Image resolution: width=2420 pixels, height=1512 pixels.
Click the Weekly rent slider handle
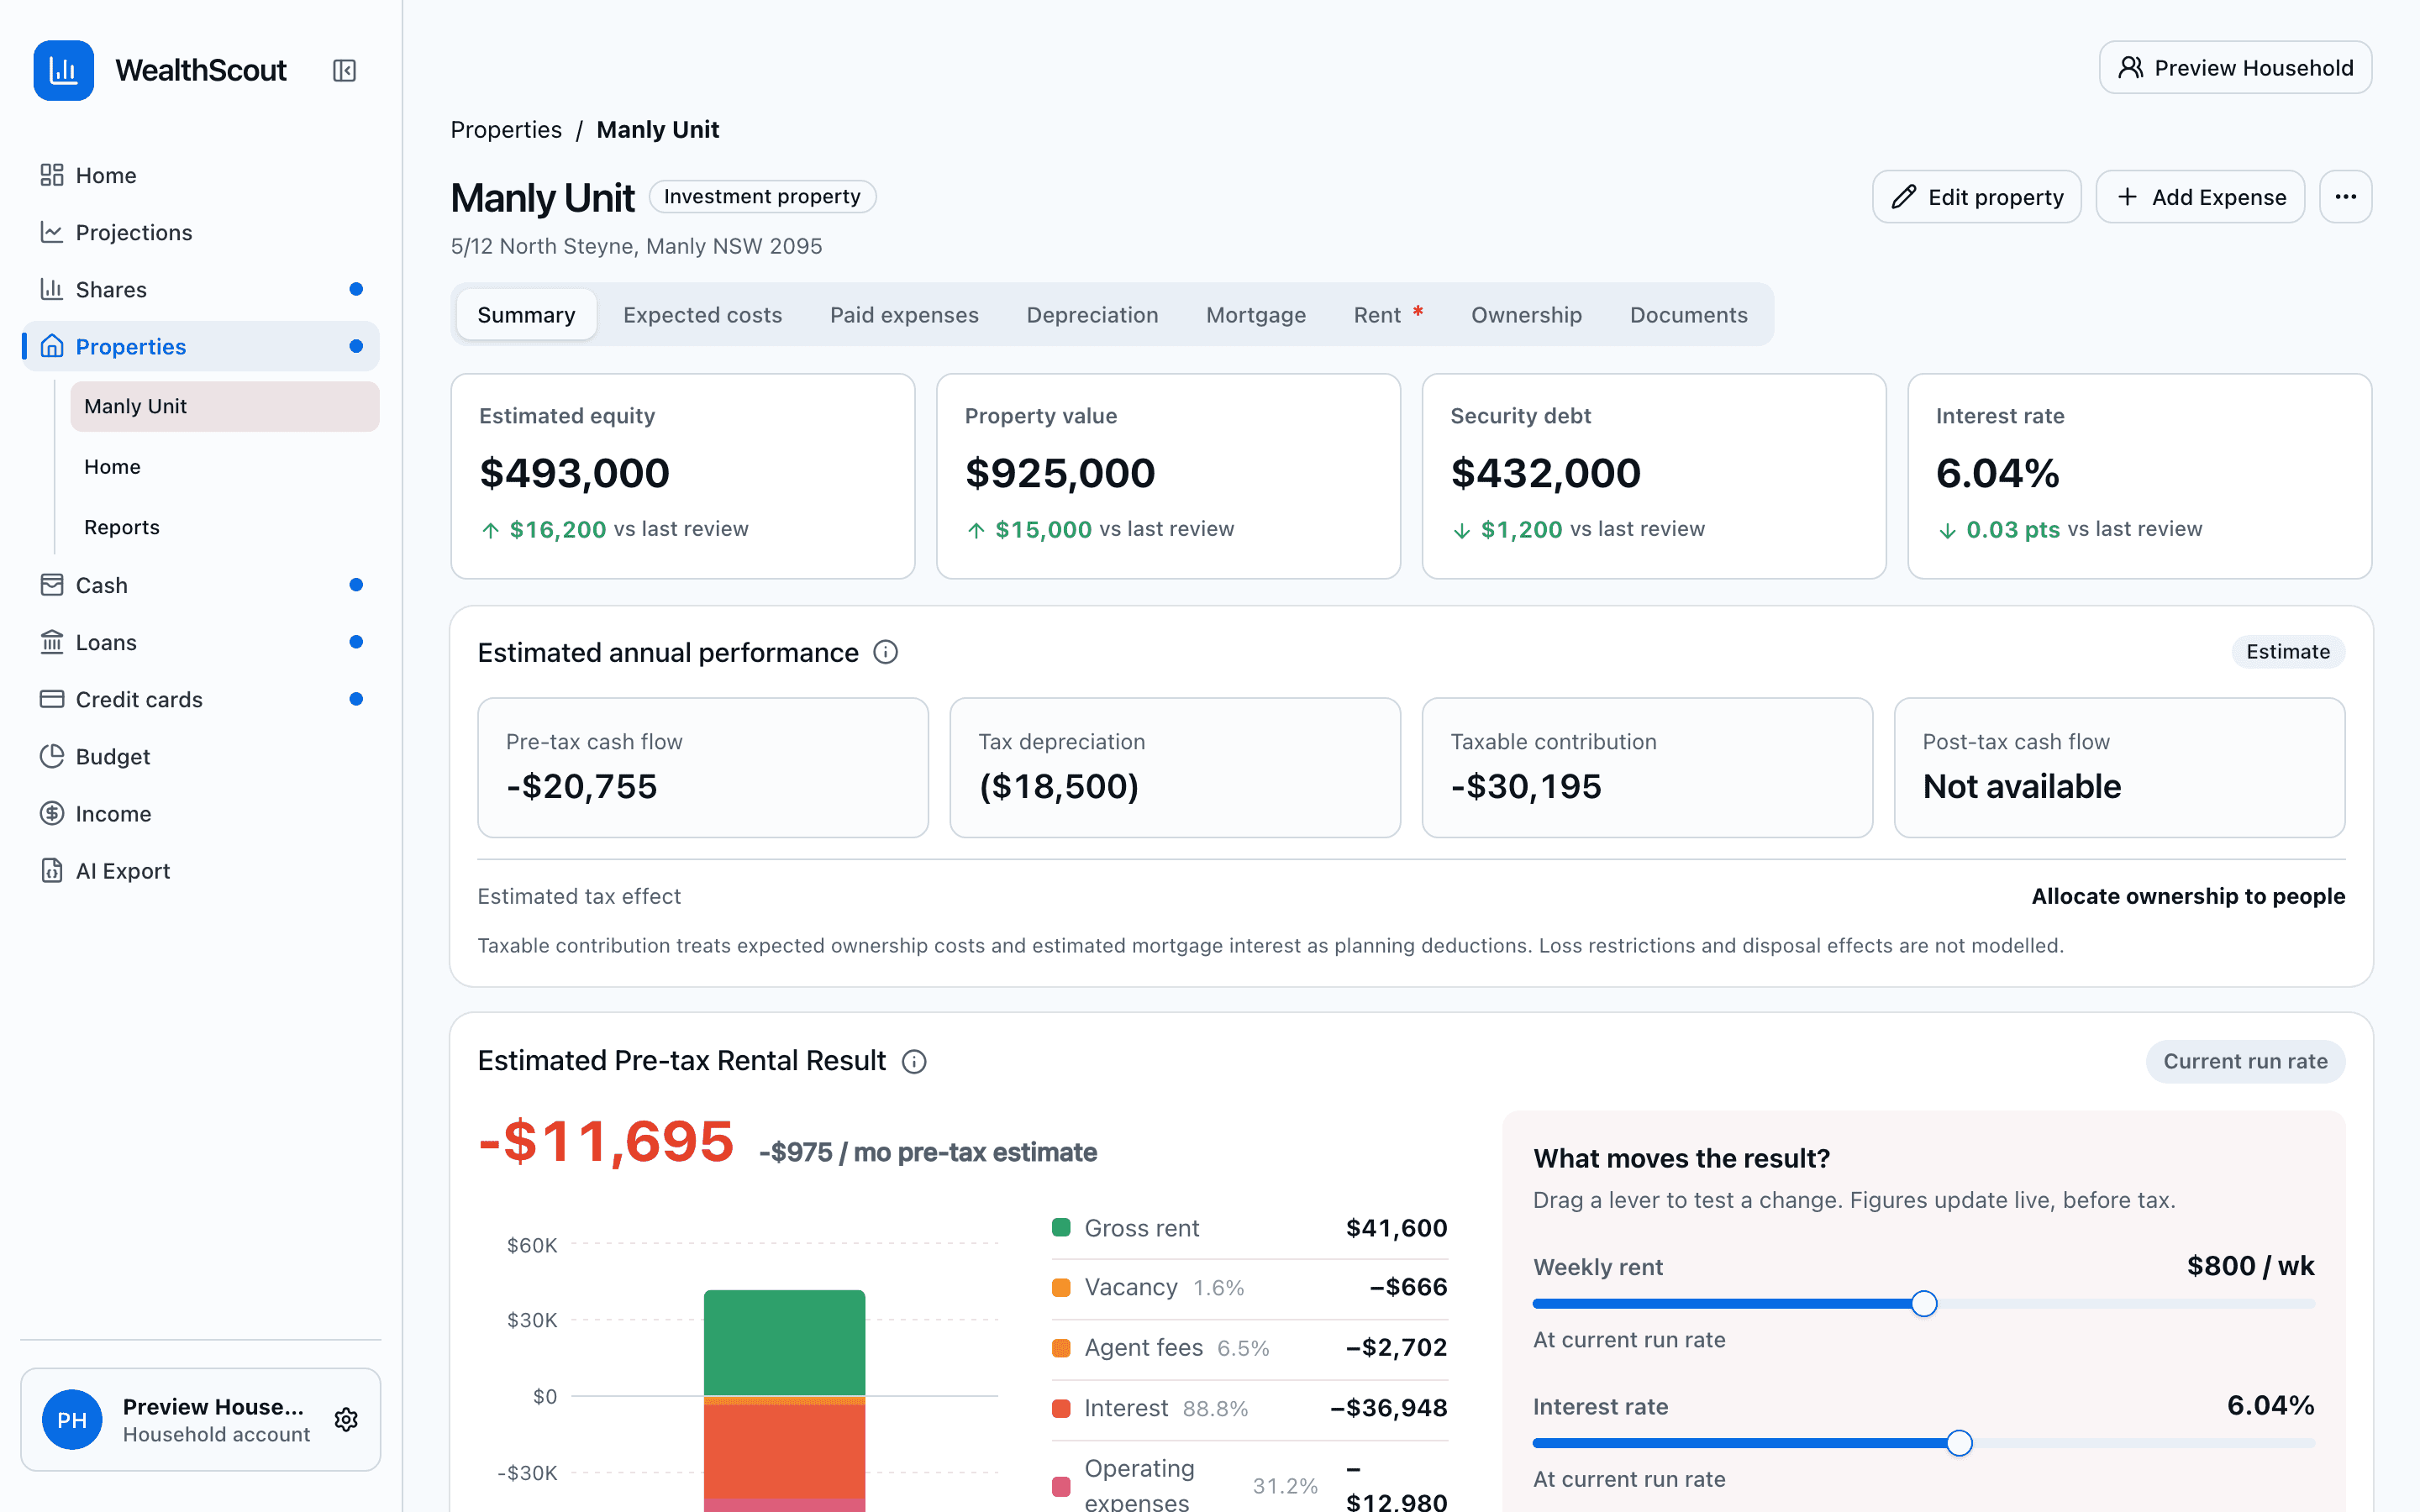1924,1304
